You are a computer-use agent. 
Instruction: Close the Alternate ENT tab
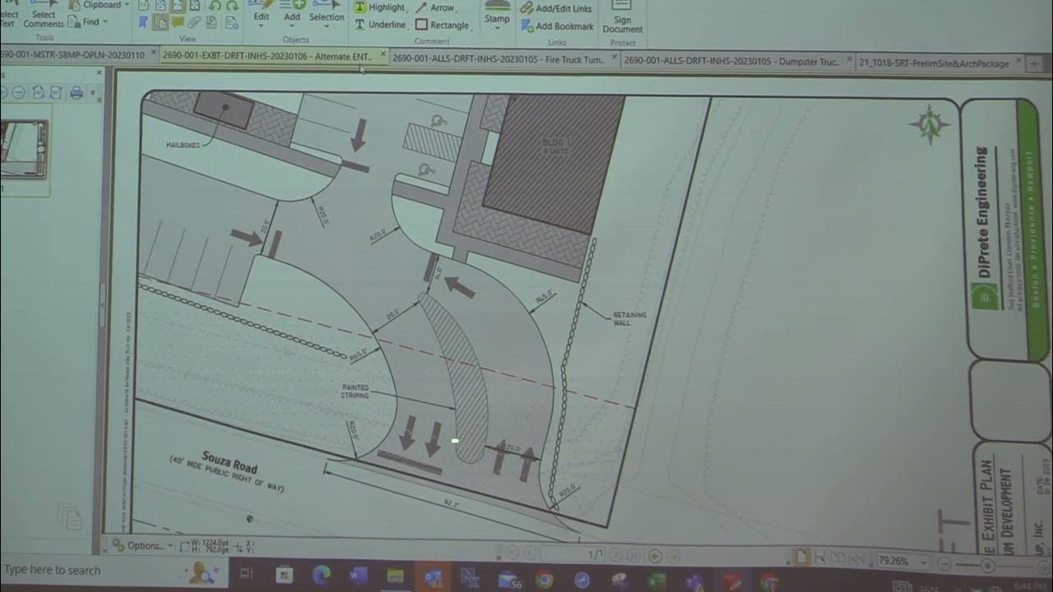pos(383,54)
